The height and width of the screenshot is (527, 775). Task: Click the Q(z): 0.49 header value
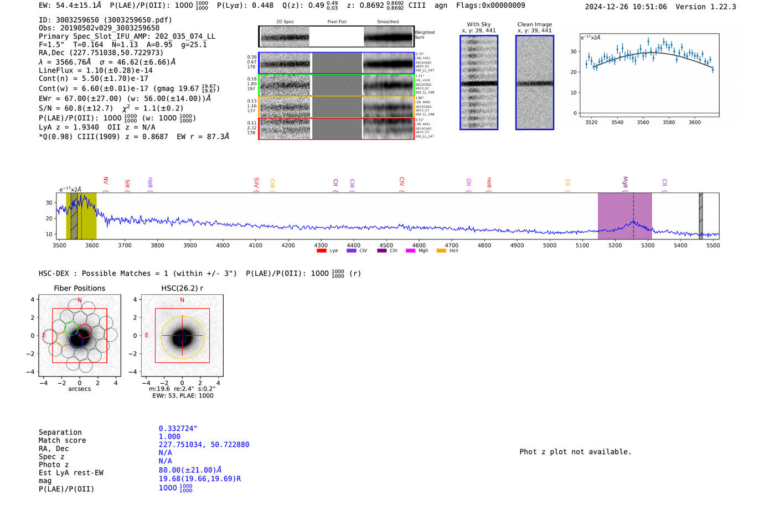pos(310,6)
